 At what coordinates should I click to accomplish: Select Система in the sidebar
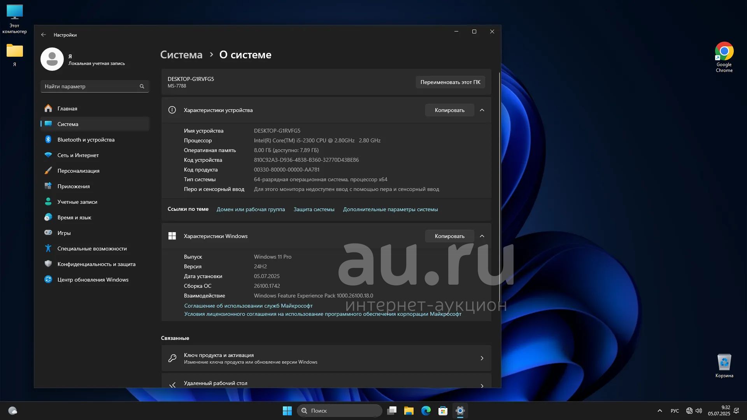[x=95, y=124]
